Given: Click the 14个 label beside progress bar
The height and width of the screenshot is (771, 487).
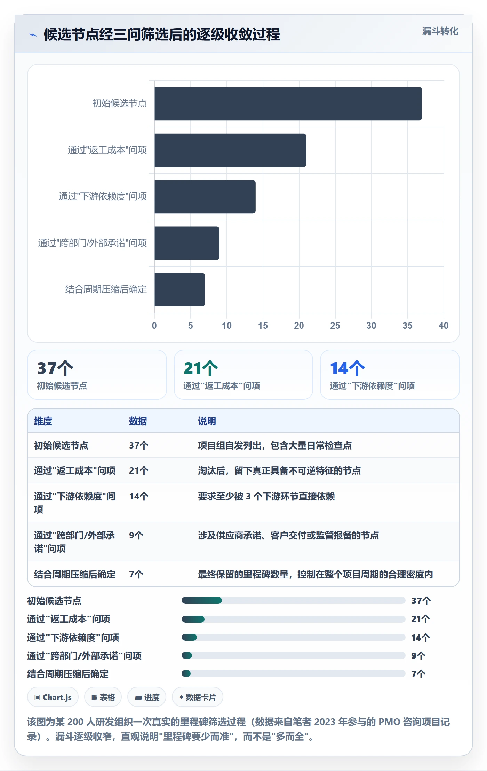Looking at the screenshot, I should [x=421, y=638].
